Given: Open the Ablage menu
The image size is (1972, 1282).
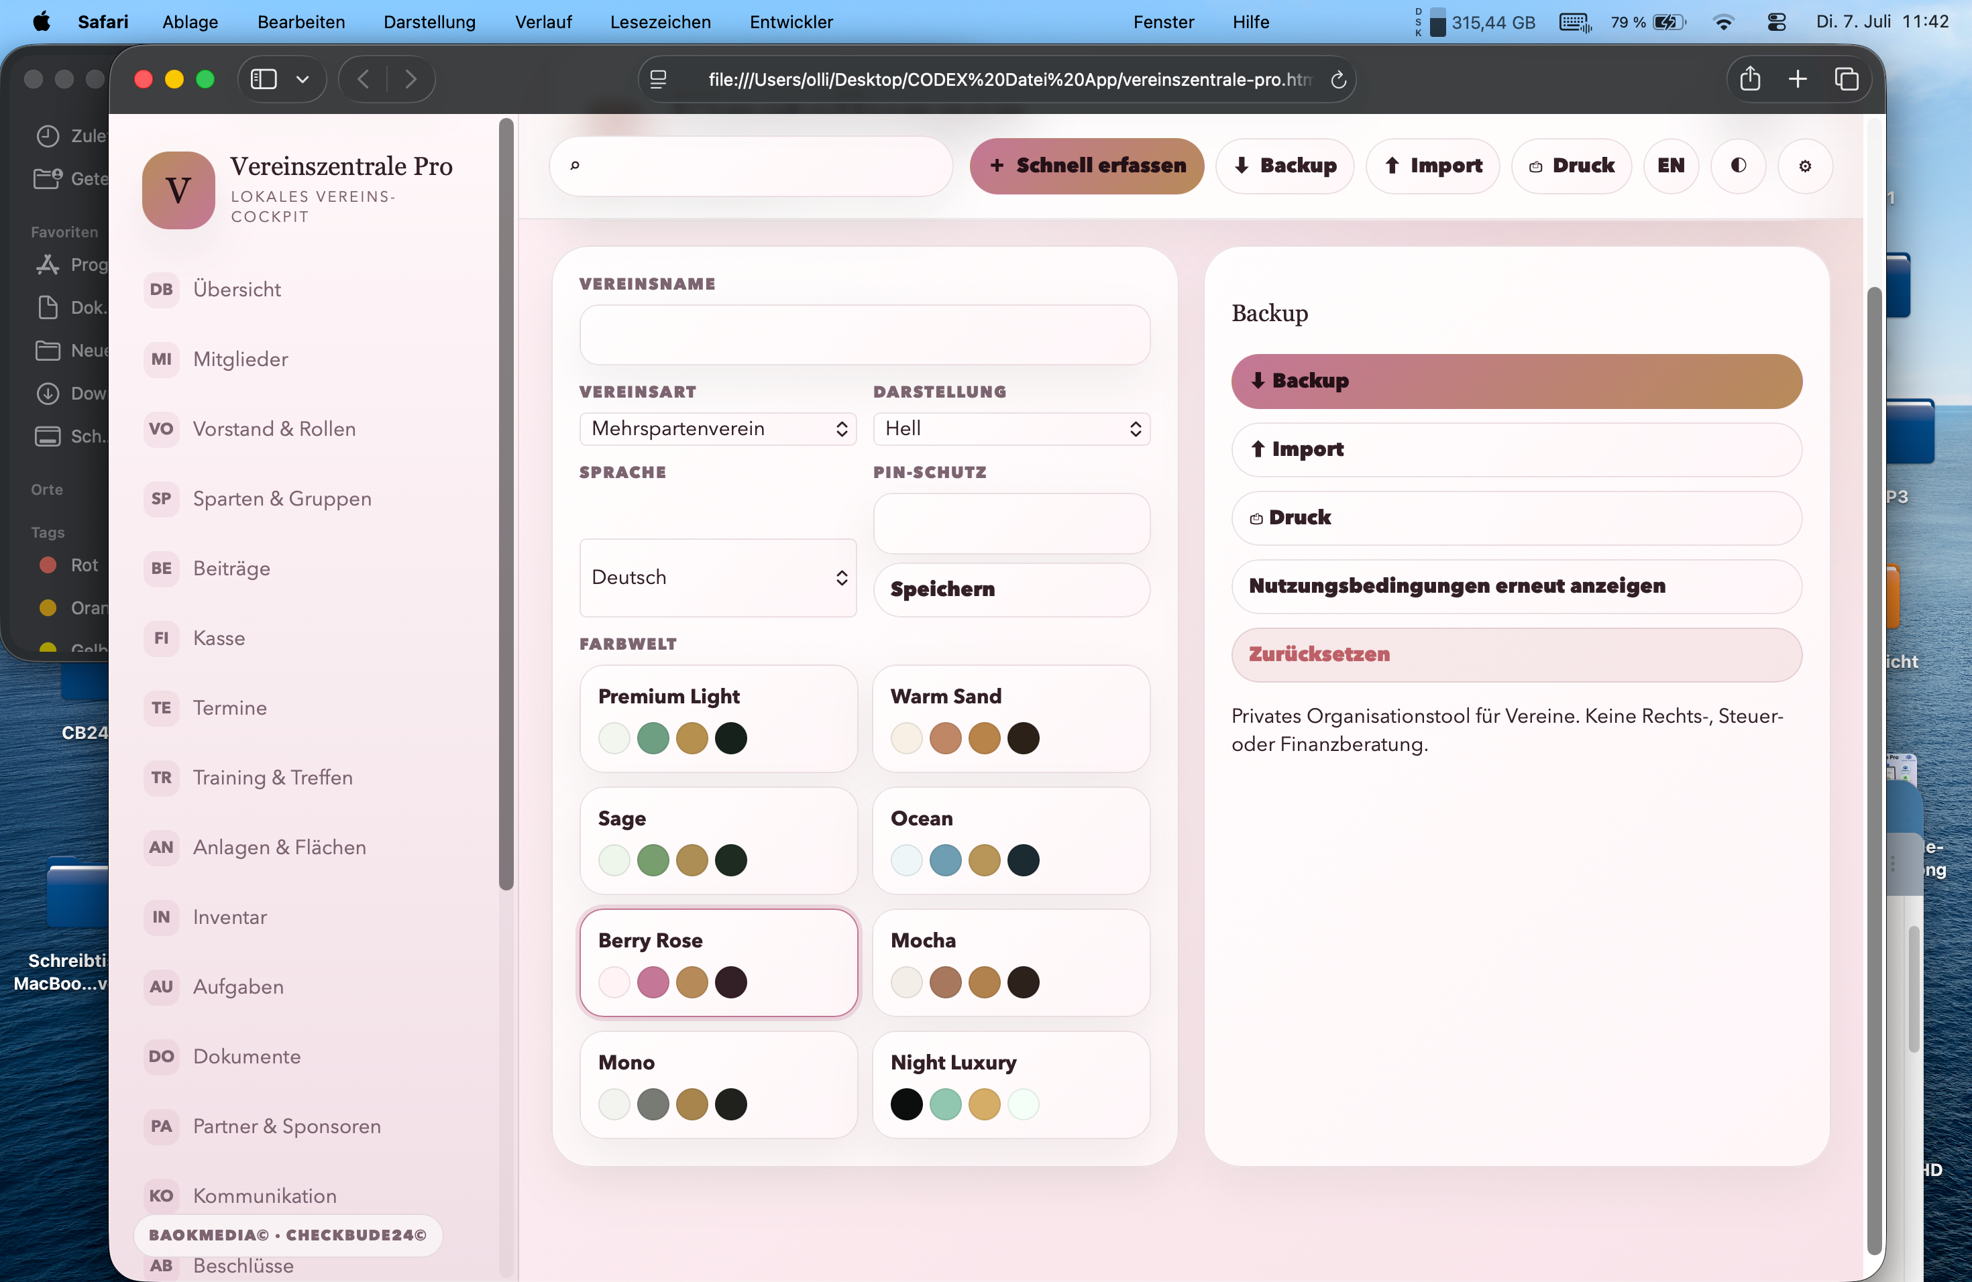Looking at the screenshot, I should click(190, 22).
